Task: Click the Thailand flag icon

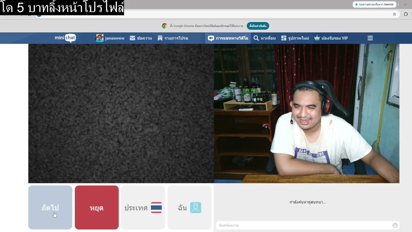Action: [x=156, y=208]
